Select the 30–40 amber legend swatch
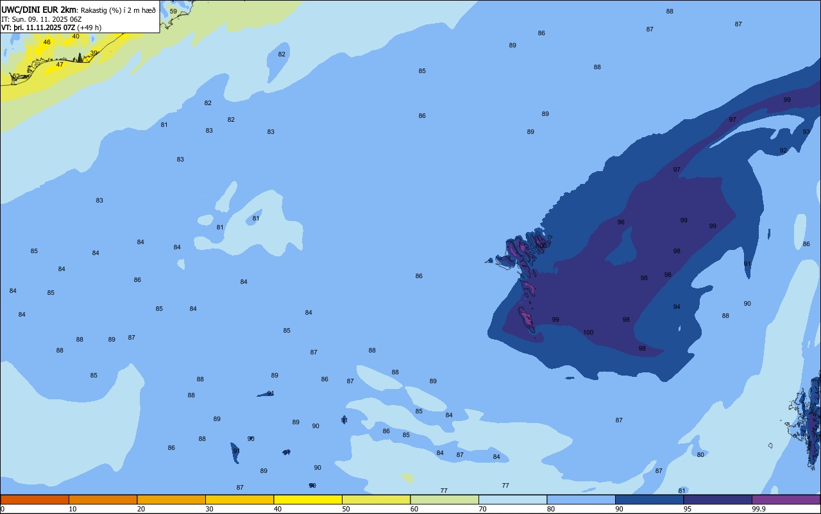 pyautogui.click(x=239, y=499)
